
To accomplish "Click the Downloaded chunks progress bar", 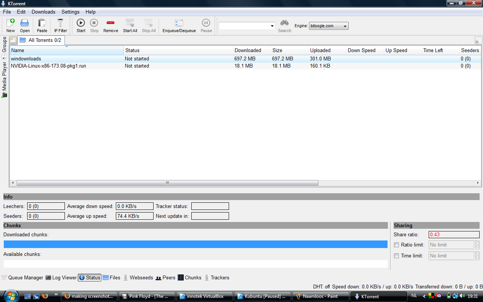I will [195, 244].
